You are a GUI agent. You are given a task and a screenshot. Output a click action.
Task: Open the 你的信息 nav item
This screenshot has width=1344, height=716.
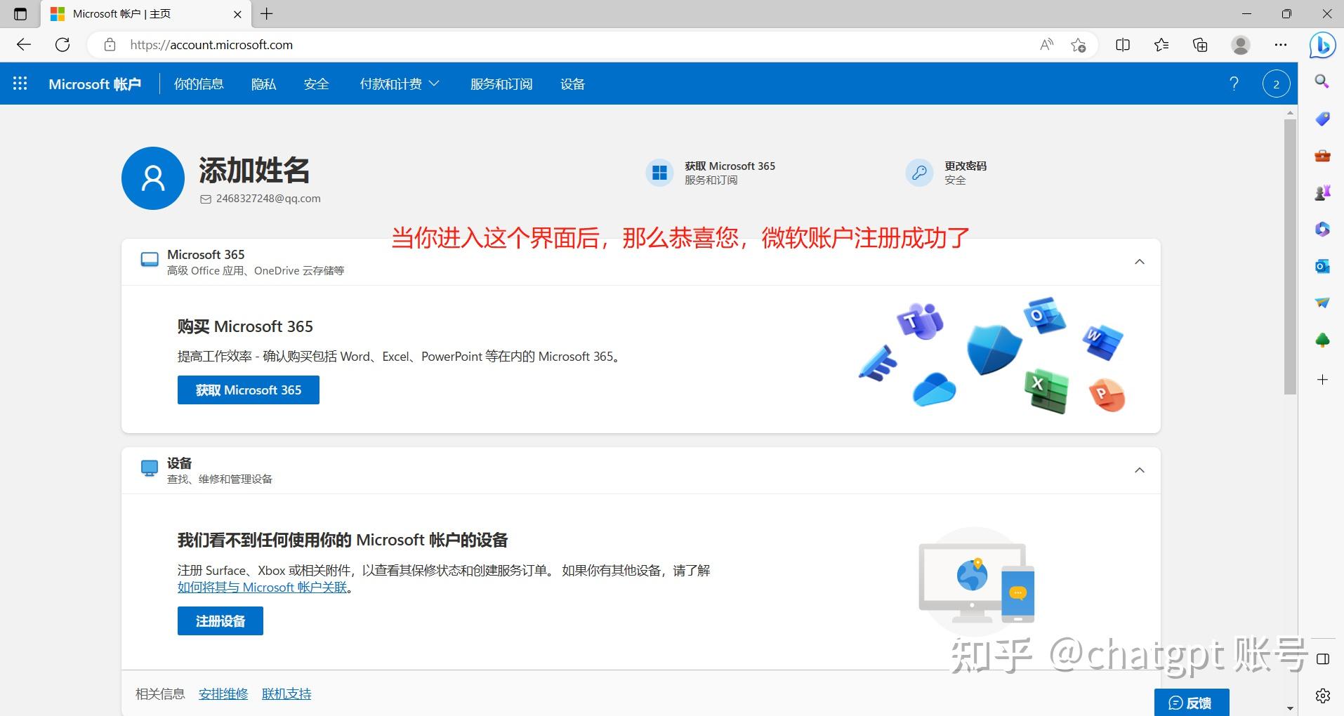[199, 84]
